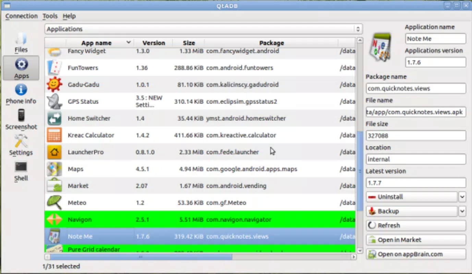Click the Application name field
The image size is (472, 274).
435,39
